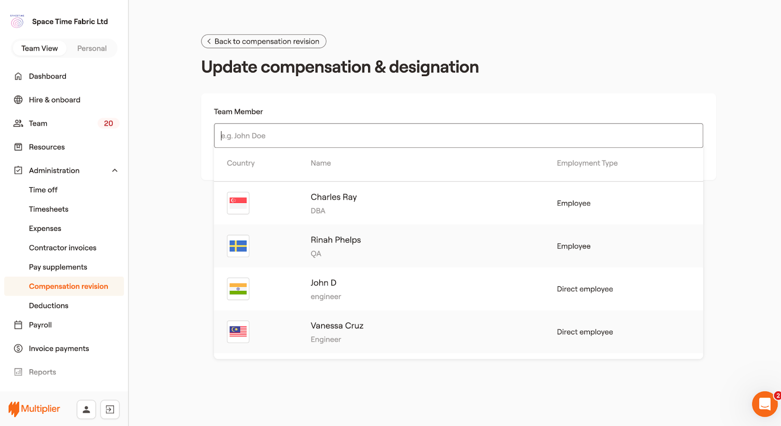Image resolution: width=781 pixels, height=426 pixels.
Task: Open the Multiplier logo link
Action: pos(34,409)
